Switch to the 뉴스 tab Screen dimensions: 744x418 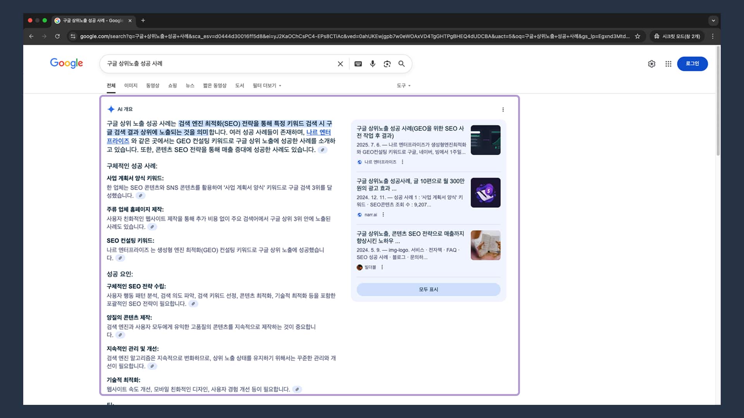coord(190,86)
